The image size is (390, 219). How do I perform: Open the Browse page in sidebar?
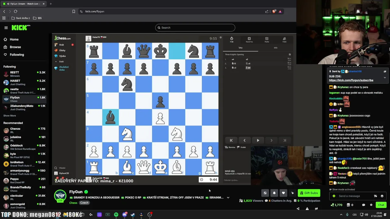click(15, 47)
